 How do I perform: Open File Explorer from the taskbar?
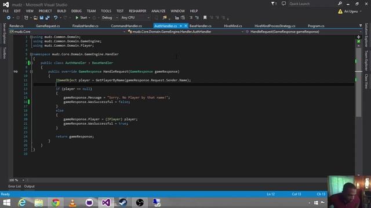point(39,203)
